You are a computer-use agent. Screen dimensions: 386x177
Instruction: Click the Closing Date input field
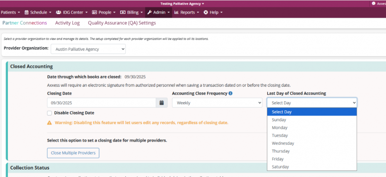point(101,103)
